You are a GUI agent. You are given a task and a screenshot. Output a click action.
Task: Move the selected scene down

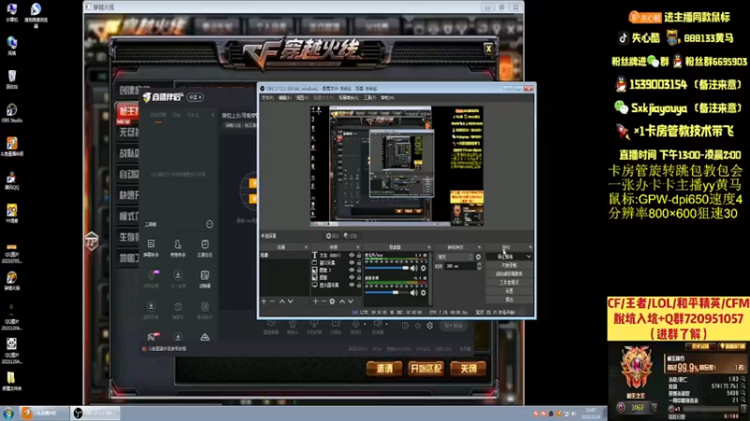(x=291, y=301)
